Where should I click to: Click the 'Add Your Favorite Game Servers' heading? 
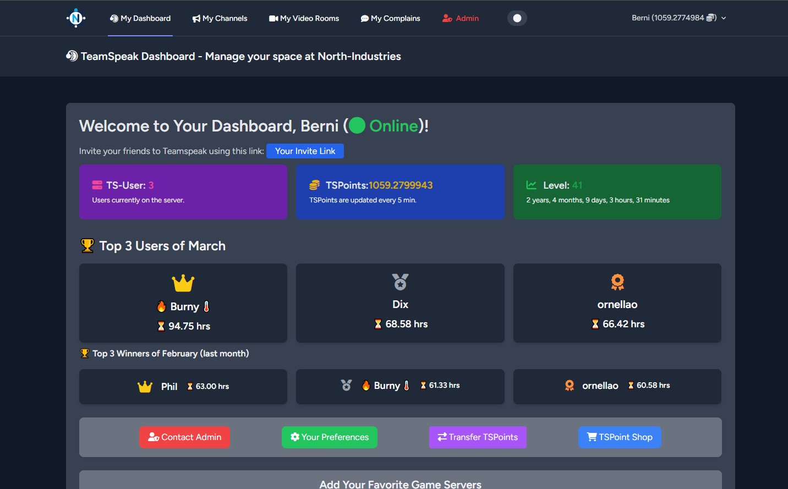point(400,484)
